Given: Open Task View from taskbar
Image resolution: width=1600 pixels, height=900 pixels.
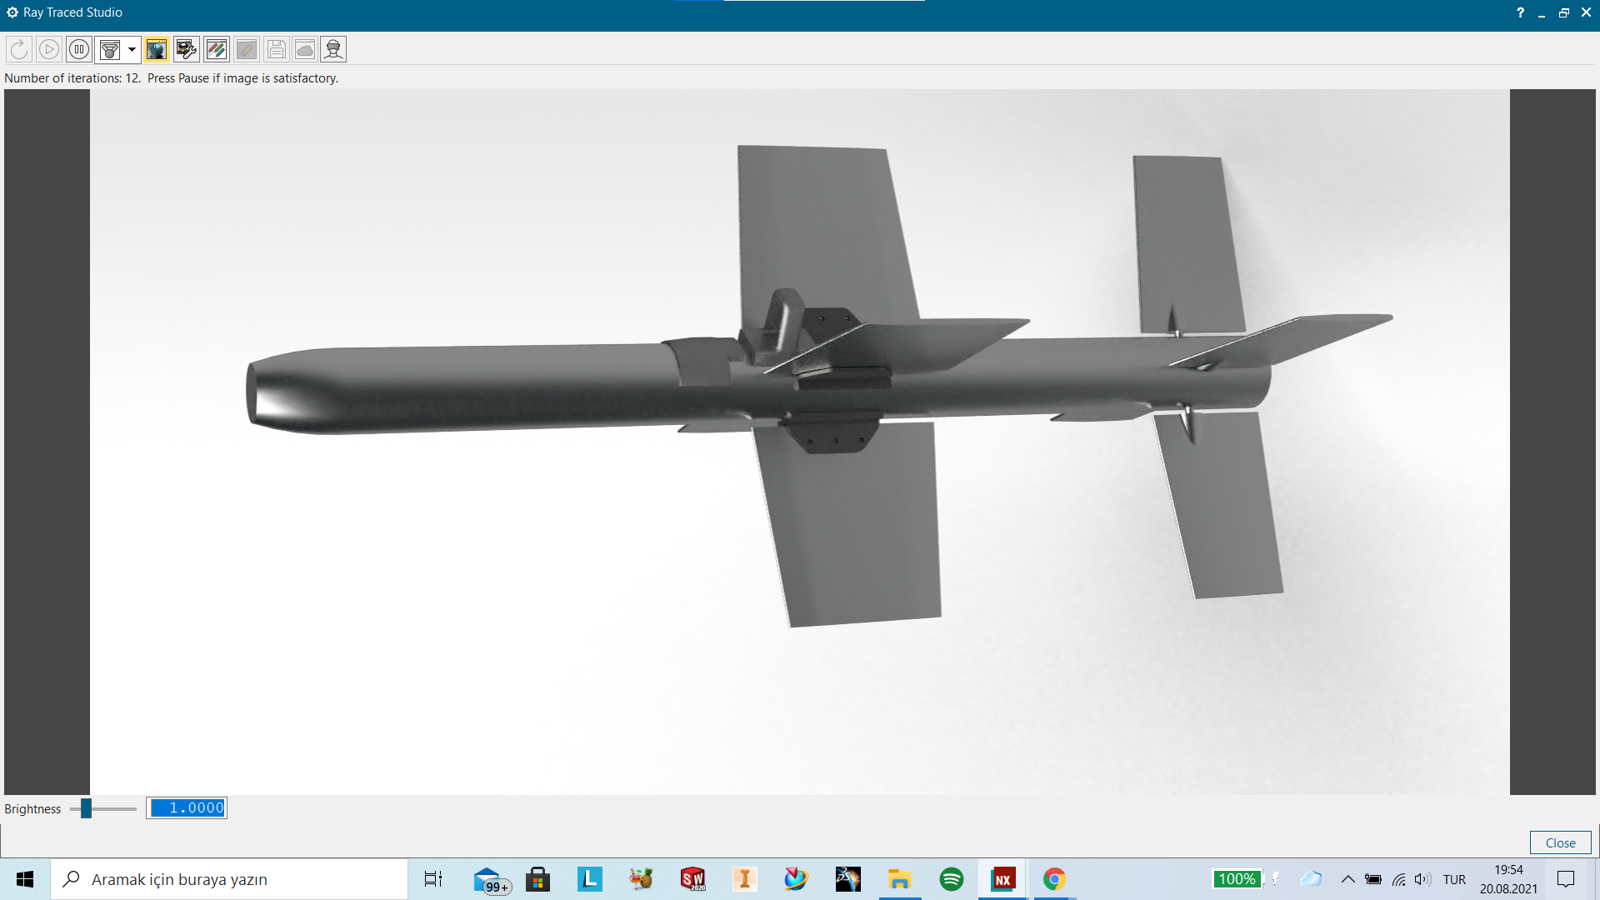Looking at the screenshot, I should [x=433, y=879].
